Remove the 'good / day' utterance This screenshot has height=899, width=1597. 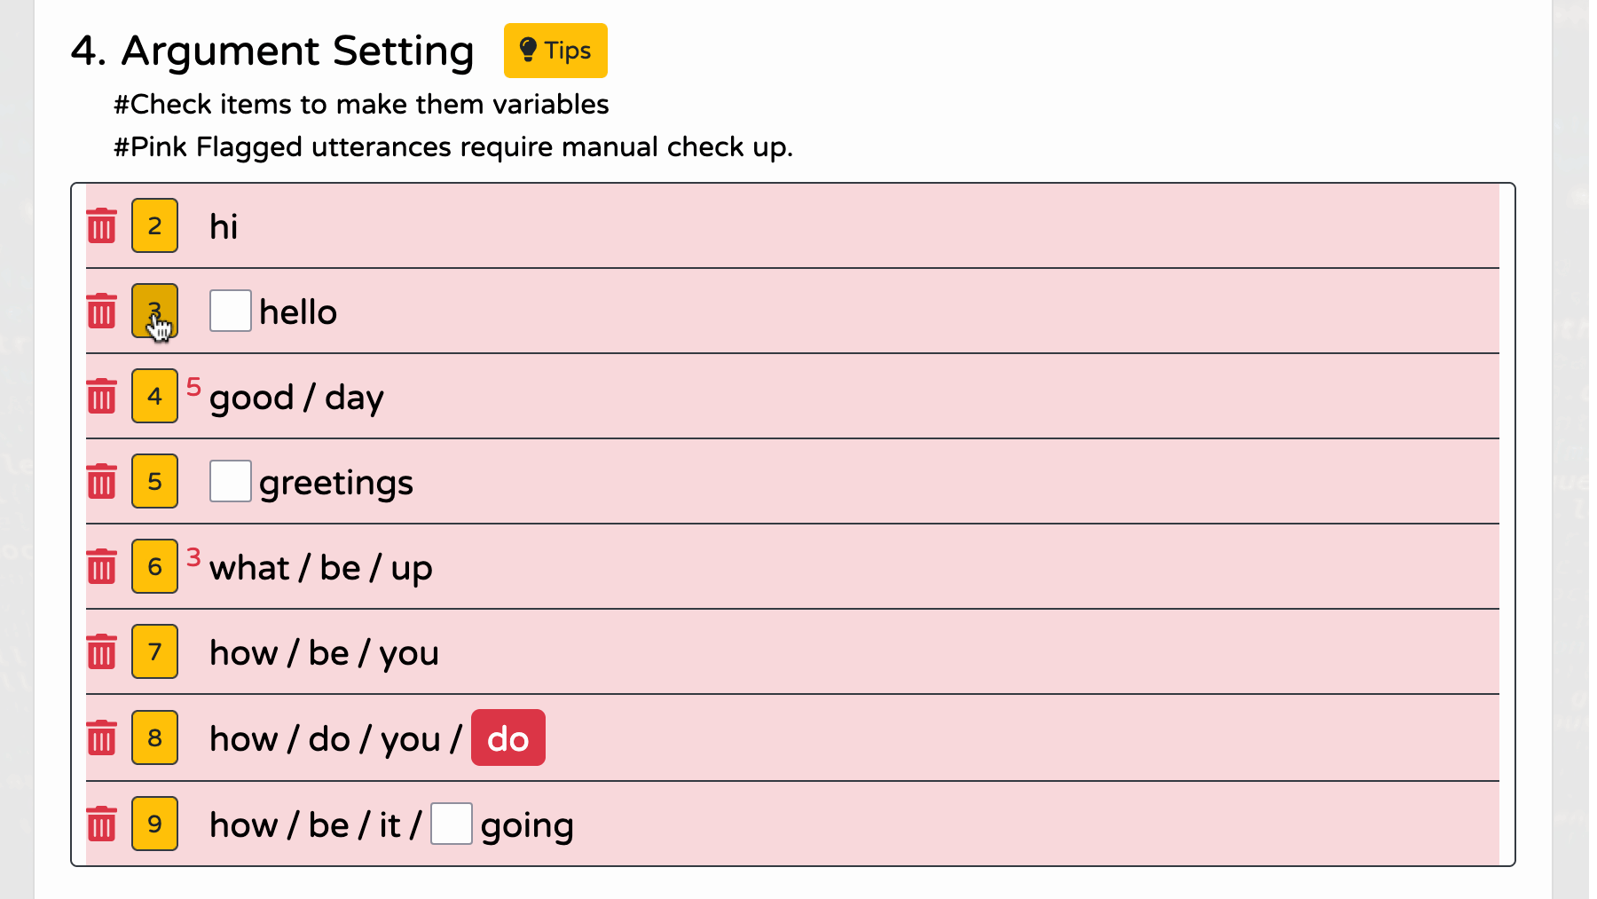pyautogui.click(x=101, y=397)
